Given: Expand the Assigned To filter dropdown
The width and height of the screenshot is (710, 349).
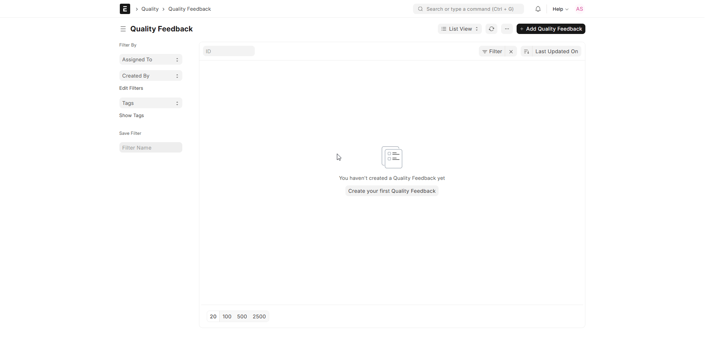Looking at the screenshot, I should tap(151, 59).
